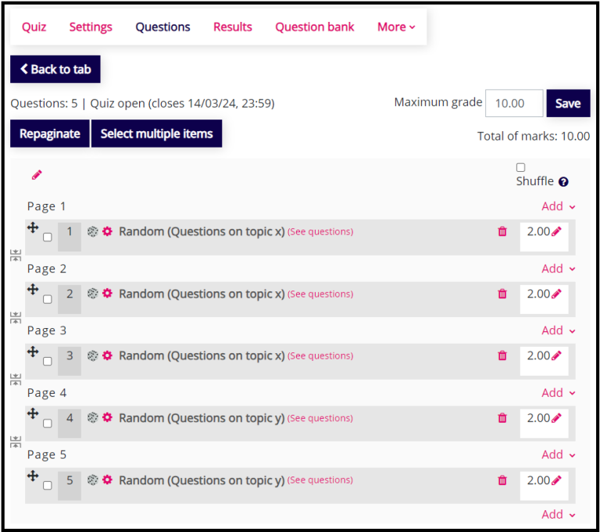Remove page break between Page 2 and 3

[x=16, y=317]
